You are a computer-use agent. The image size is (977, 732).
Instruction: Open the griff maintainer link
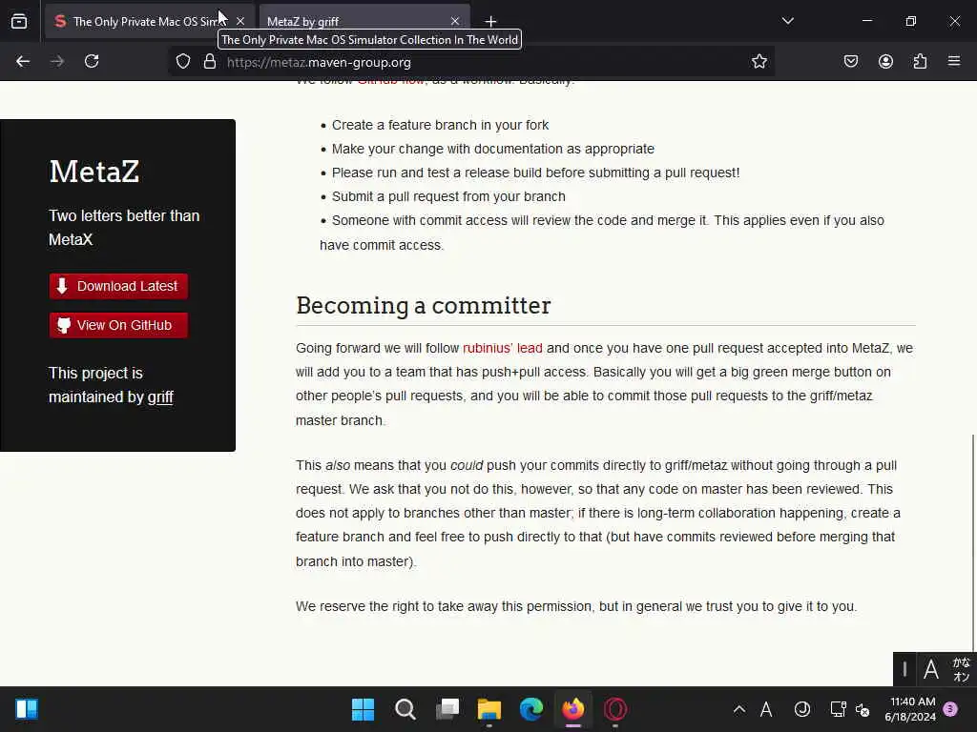160,397
